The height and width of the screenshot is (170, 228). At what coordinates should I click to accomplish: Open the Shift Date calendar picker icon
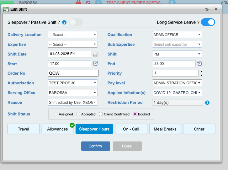tap(95, 54)
